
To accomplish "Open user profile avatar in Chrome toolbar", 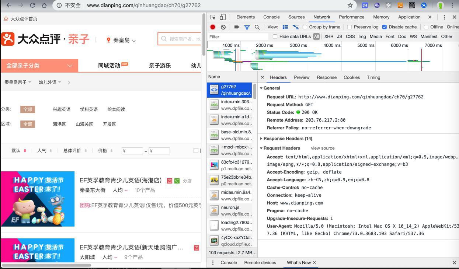I will point(440,5).
